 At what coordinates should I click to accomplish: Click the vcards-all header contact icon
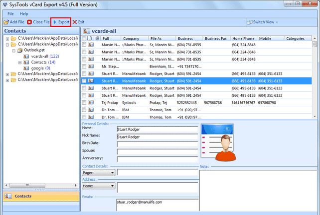click(87, 31)
